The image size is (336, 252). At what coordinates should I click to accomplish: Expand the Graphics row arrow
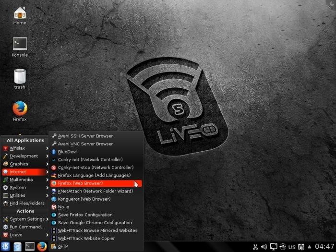(47, 164)
